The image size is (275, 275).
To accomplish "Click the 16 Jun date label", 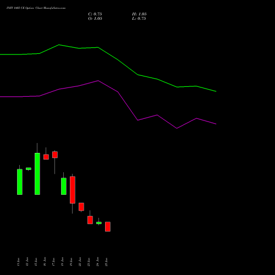I will click(45, 262).
